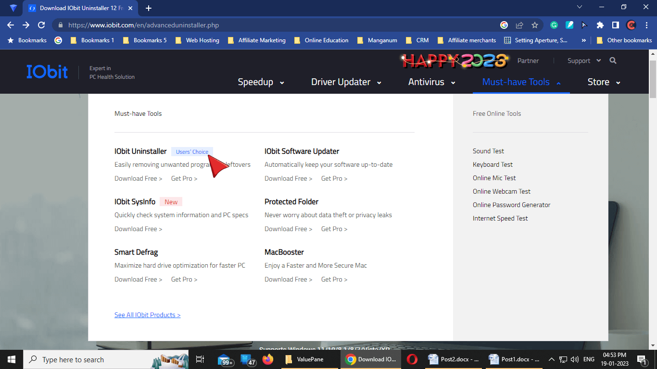This screenshot has height=369, width=657.
Task: Open the Online Webcam Test link
Action: 502,191
